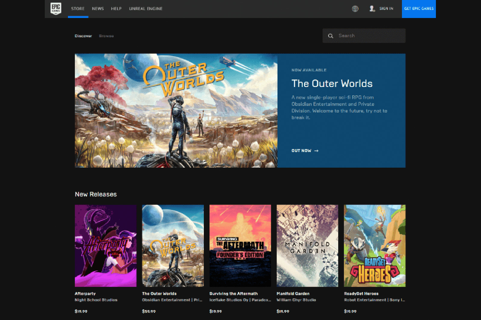Click the search magnifier icon
481x320 pixels.
(331, 36)
